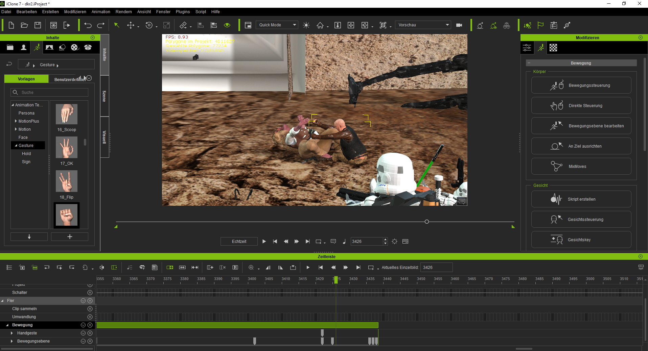Screen dimensions: 648x351
Task: Click An Ziel ausrichten
Action: 581,146
